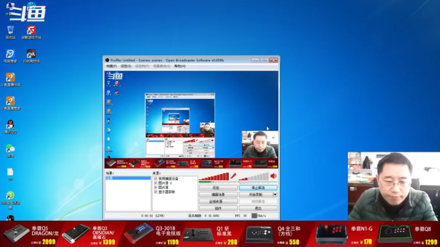Viewport: 440px width, 247px height.
Task: Toggle the 显示器获取 source checkbox
Action: (x=156, y=192)
